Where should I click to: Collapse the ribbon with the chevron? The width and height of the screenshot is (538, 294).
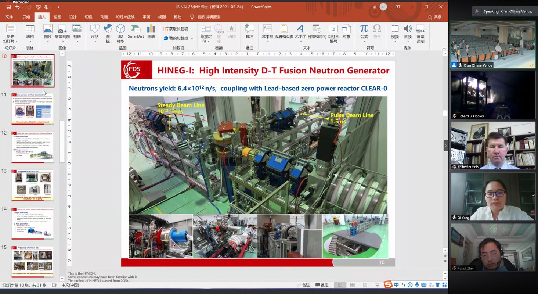[x=444, y=48]
